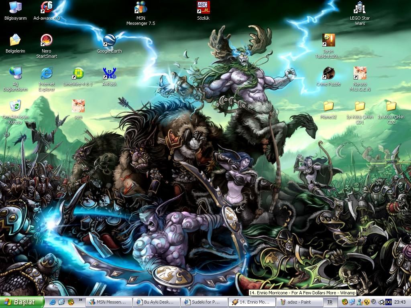Open the Google Earth desktop icon
Image resolution: width=411 pixels, height=308 pixels.
point(109,41)
